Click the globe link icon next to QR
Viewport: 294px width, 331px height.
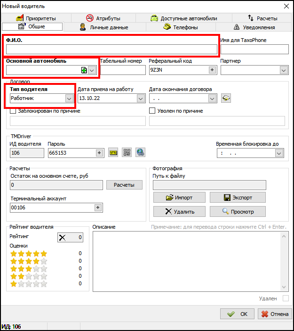[140, 152]
